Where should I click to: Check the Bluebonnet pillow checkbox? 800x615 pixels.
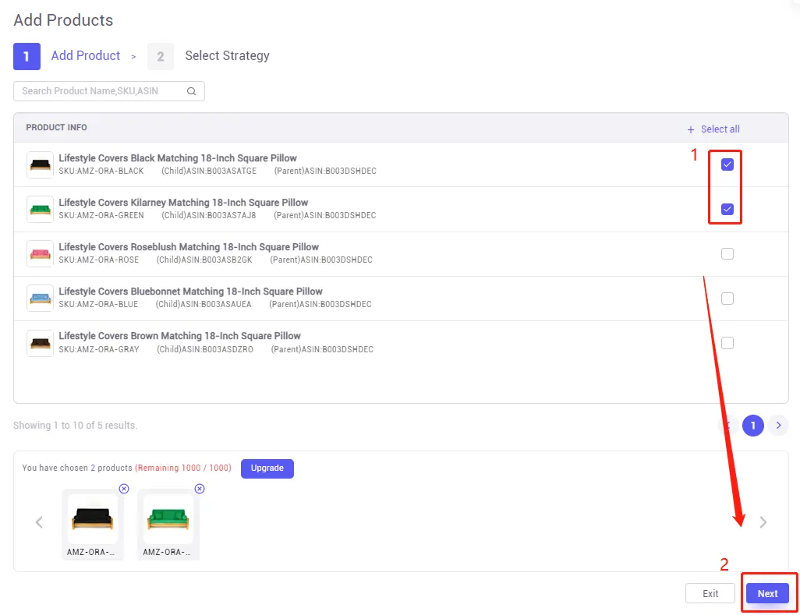click(x=727, y=298)
